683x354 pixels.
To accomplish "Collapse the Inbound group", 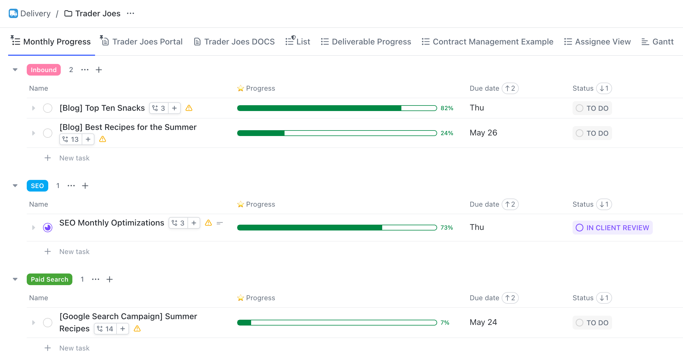I will (15, 69).
